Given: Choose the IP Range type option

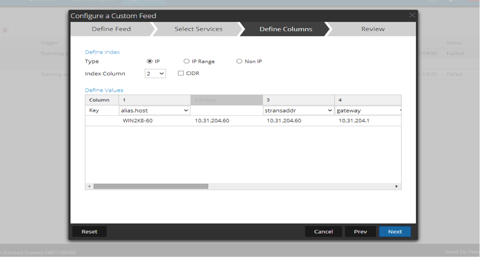Looking at the screenshot, I should (x=186, y=61).
